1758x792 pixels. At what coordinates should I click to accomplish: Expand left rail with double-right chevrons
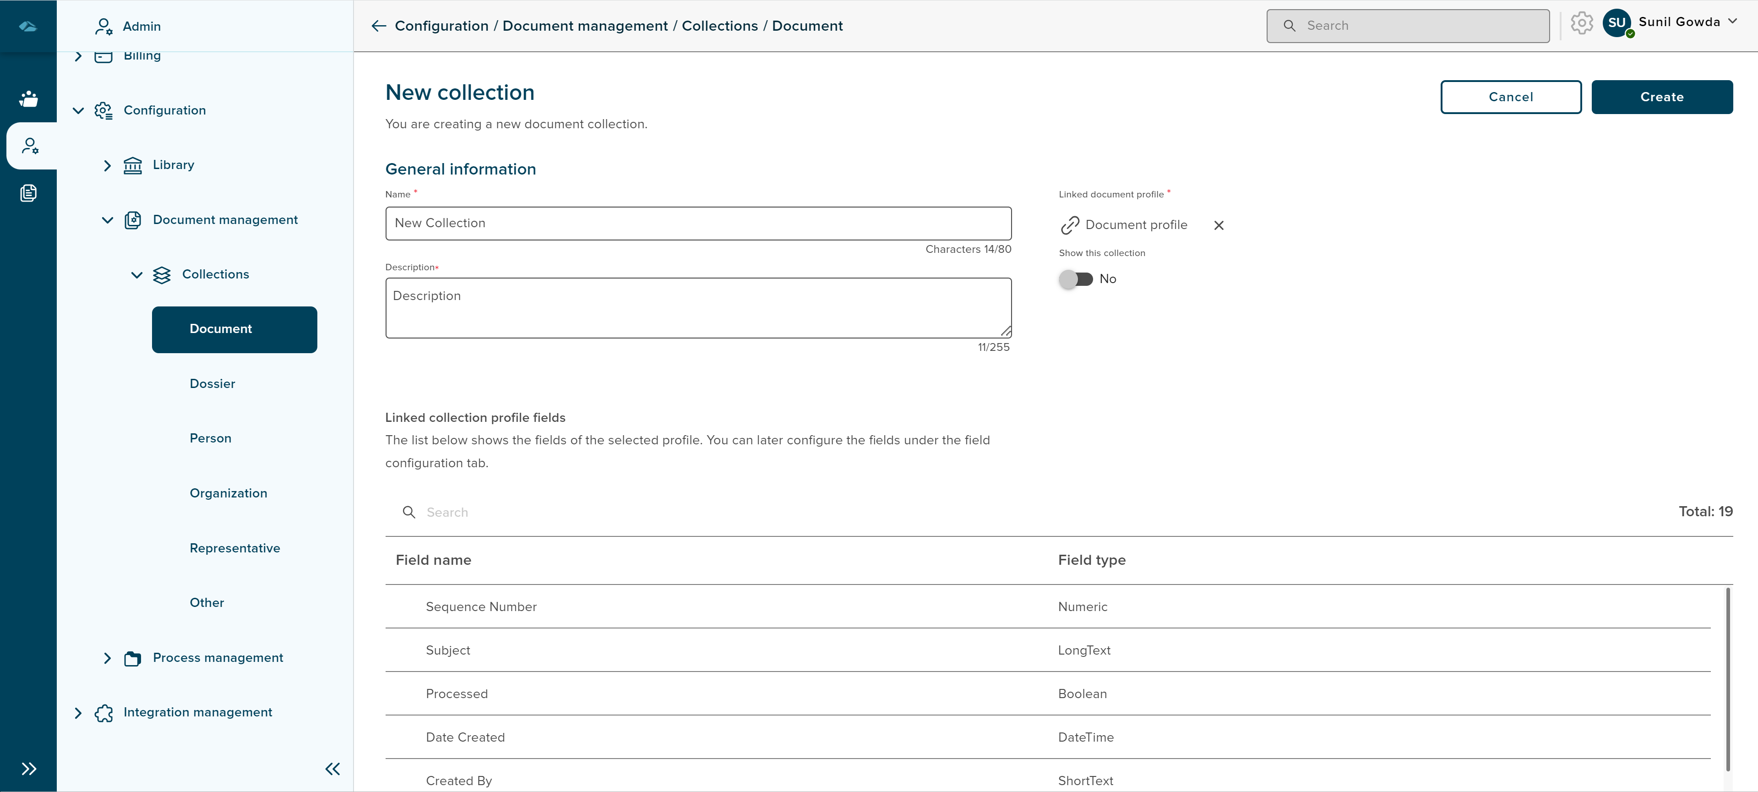[x=28, y=769]
